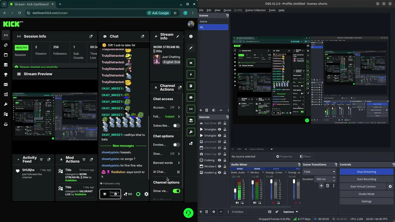This screenshot has width=395, height=222.
Task: Open advanced audio properties gears icon
Action: (277, 212)
